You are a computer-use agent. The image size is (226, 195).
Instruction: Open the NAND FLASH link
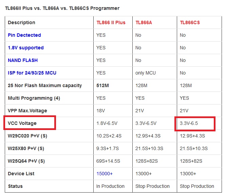click(x=23, y=60)
